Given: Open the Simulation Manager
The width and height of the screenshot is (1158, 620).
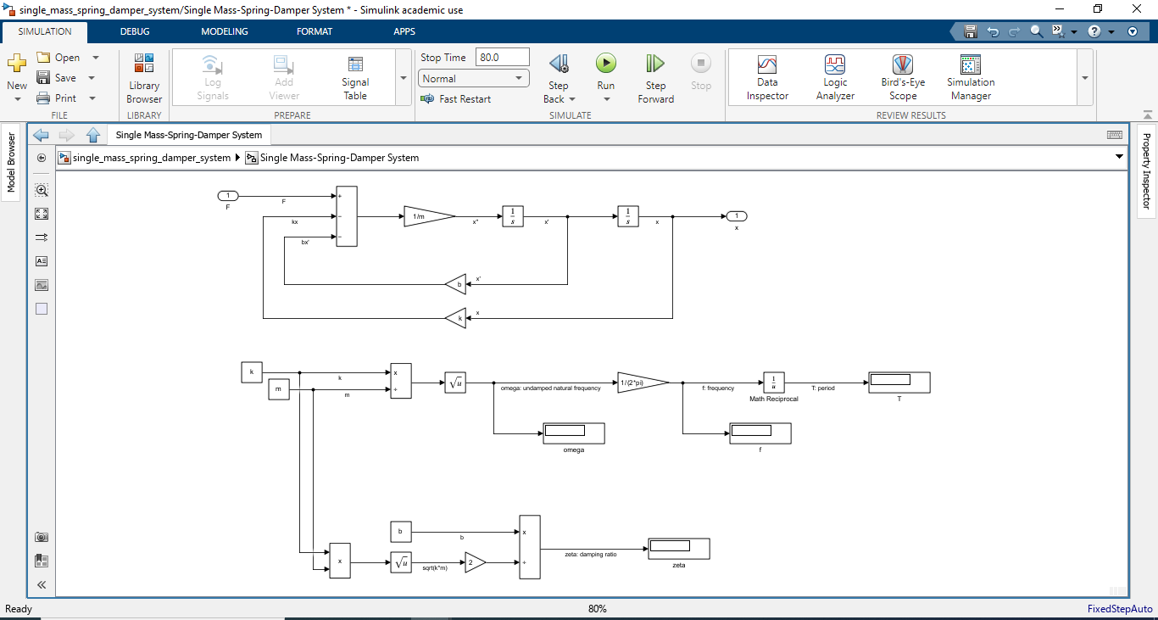Looking at the screenshot, I should (969, 77).
